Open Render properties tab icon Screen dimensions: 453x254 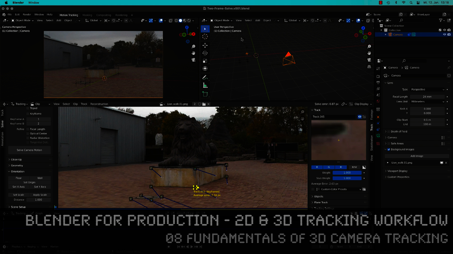pyautogui.click(x=378, y=76)
